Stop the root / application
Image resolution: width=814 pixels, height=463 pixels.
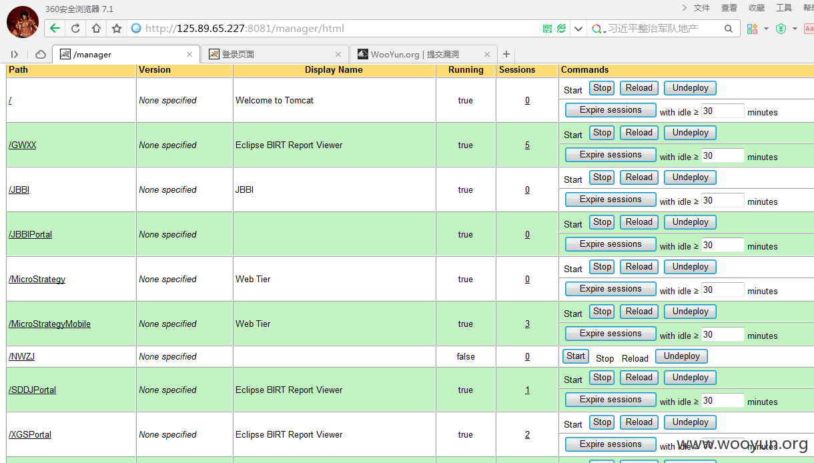point(602,88)
